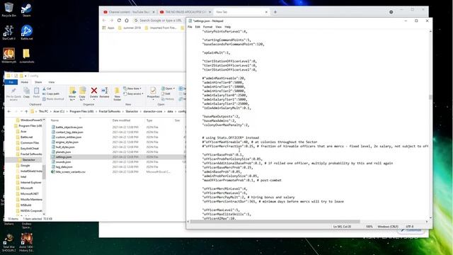Image resolution: width=453 pixels, height=255 pixels.
Task: Click This PC in Explorer address path
Action: coord(43,111)
